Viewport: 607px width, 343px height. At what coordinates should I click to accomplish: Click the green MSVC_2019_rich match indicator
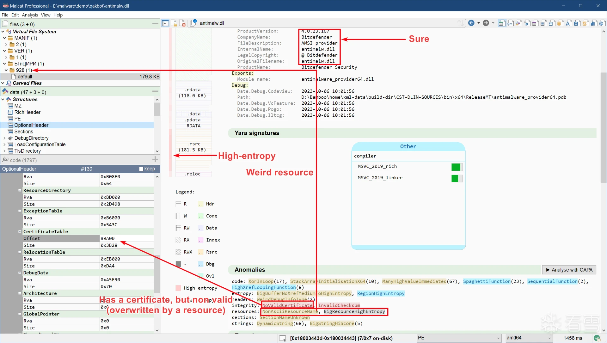click(456, 167)
